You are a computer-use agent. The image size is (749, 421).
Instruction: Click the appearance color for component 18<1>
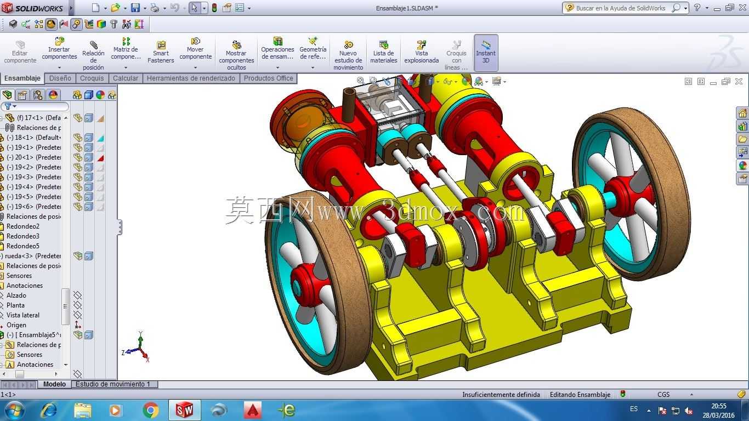point(100,138)
